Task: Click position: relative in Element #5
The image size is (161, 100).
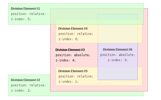Action: 76,76
